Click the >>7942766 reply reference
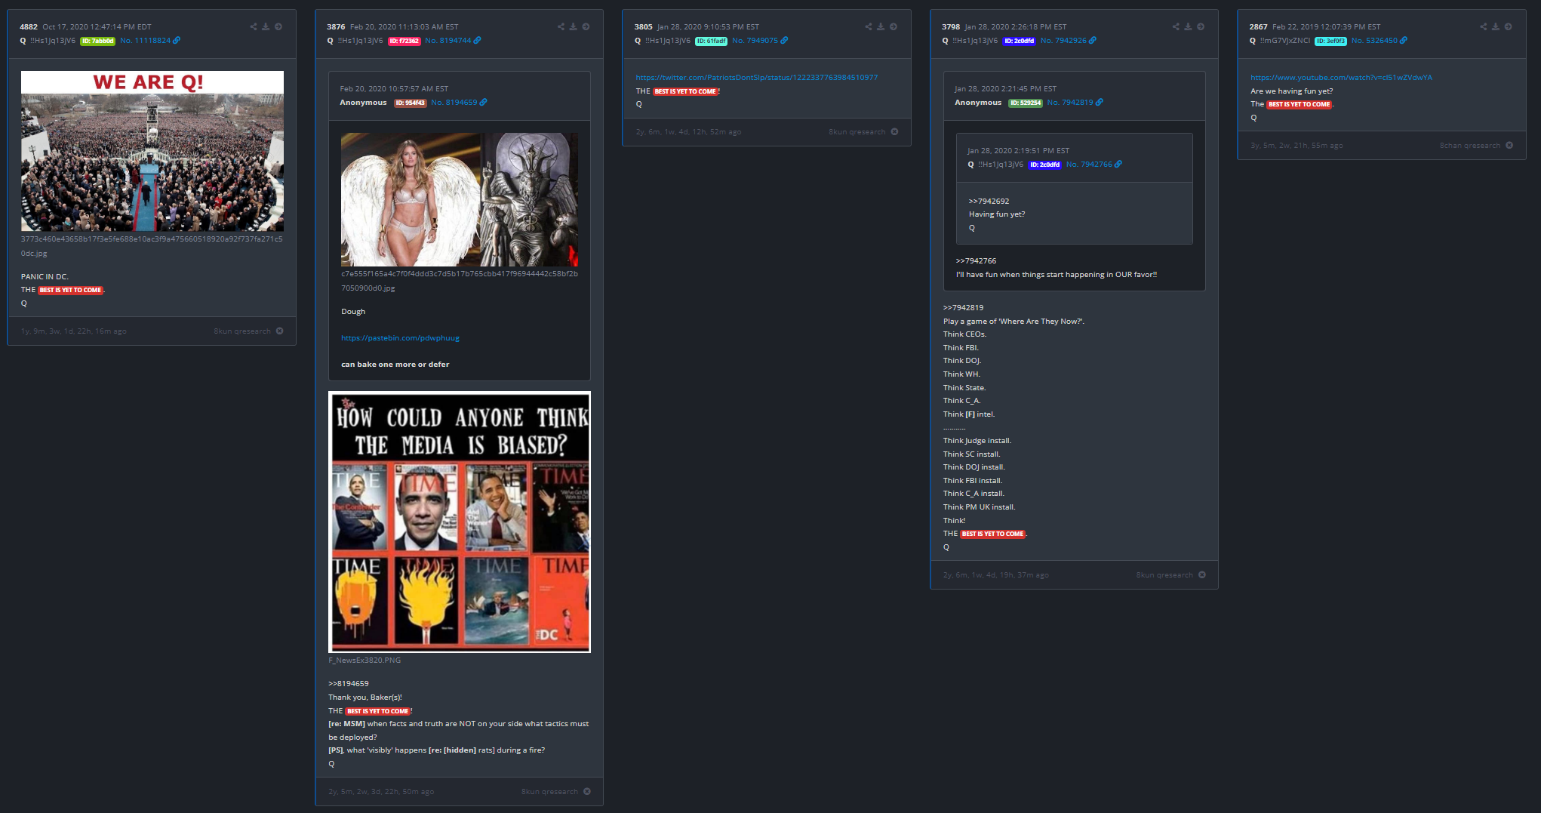 pos(976,261)
